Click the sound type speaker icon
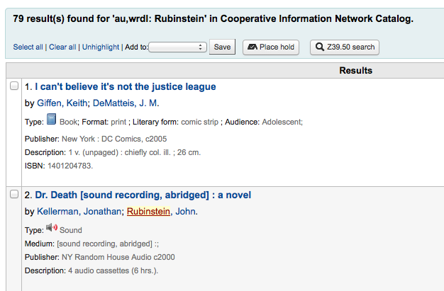Screen dimensions: 444x291 tap(51, 229)
